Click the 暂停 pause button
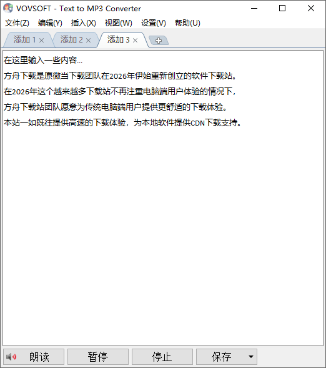Screen dimensions: 326x368 tap(98, 357)
